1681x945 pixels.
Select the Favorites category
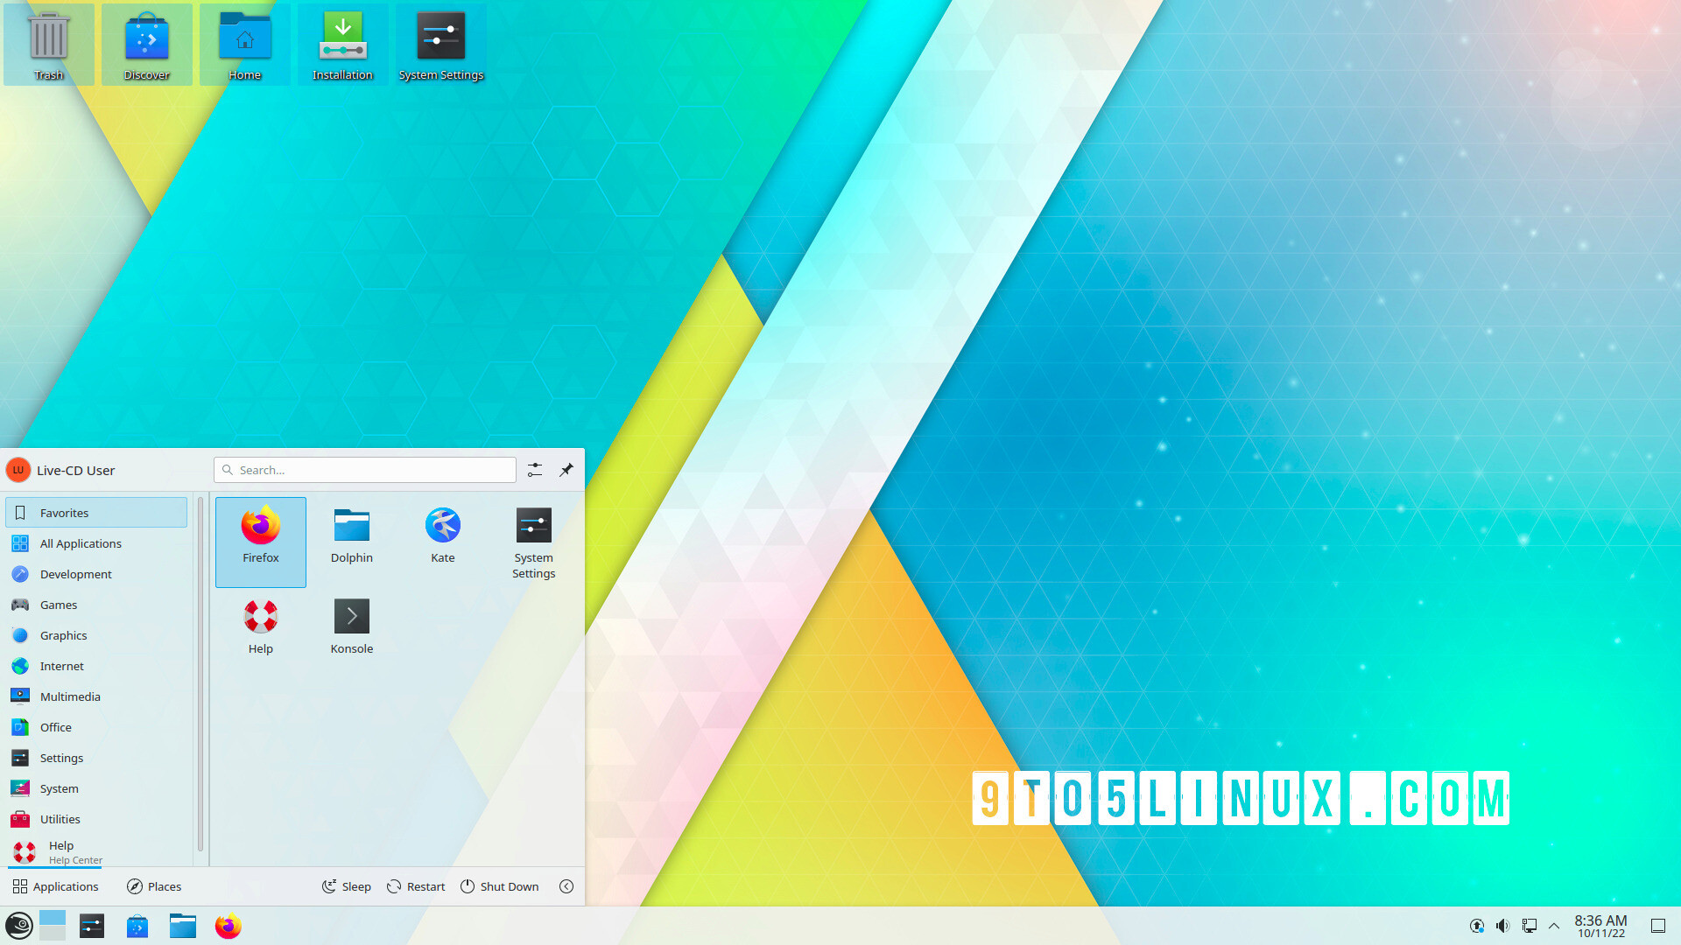pyautogui.click(x=96, y=513)
